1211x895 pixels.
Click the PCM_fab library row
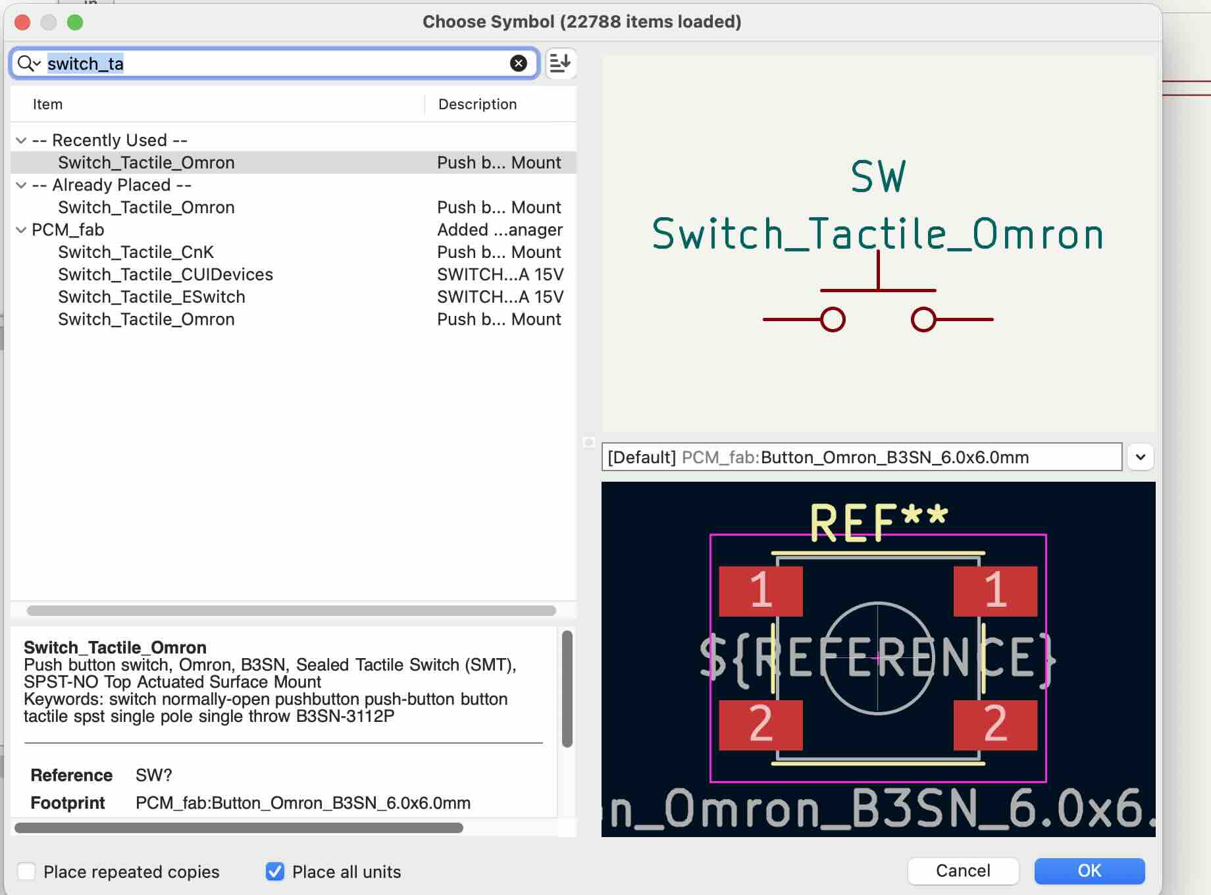[294, 230]
